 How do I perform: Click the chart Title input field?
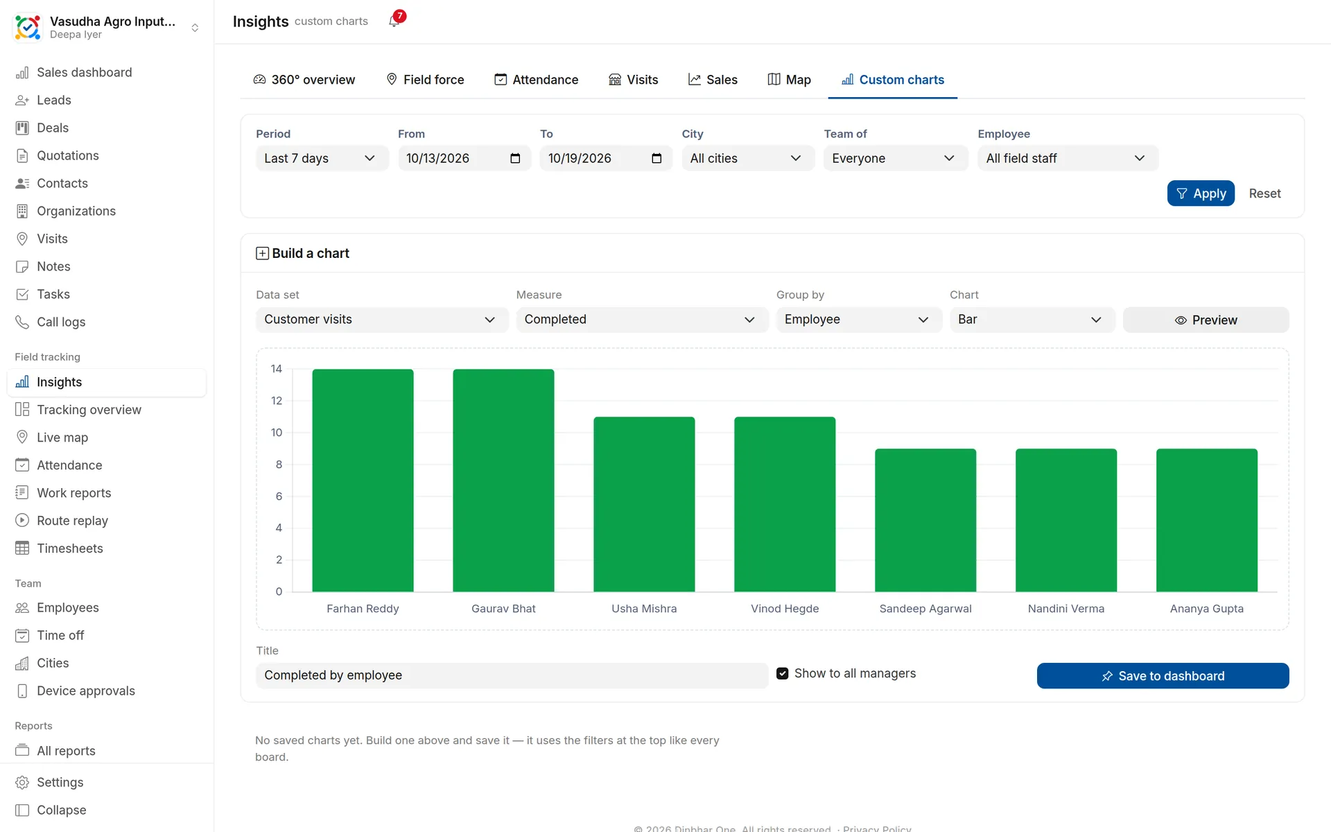[512, 675]
